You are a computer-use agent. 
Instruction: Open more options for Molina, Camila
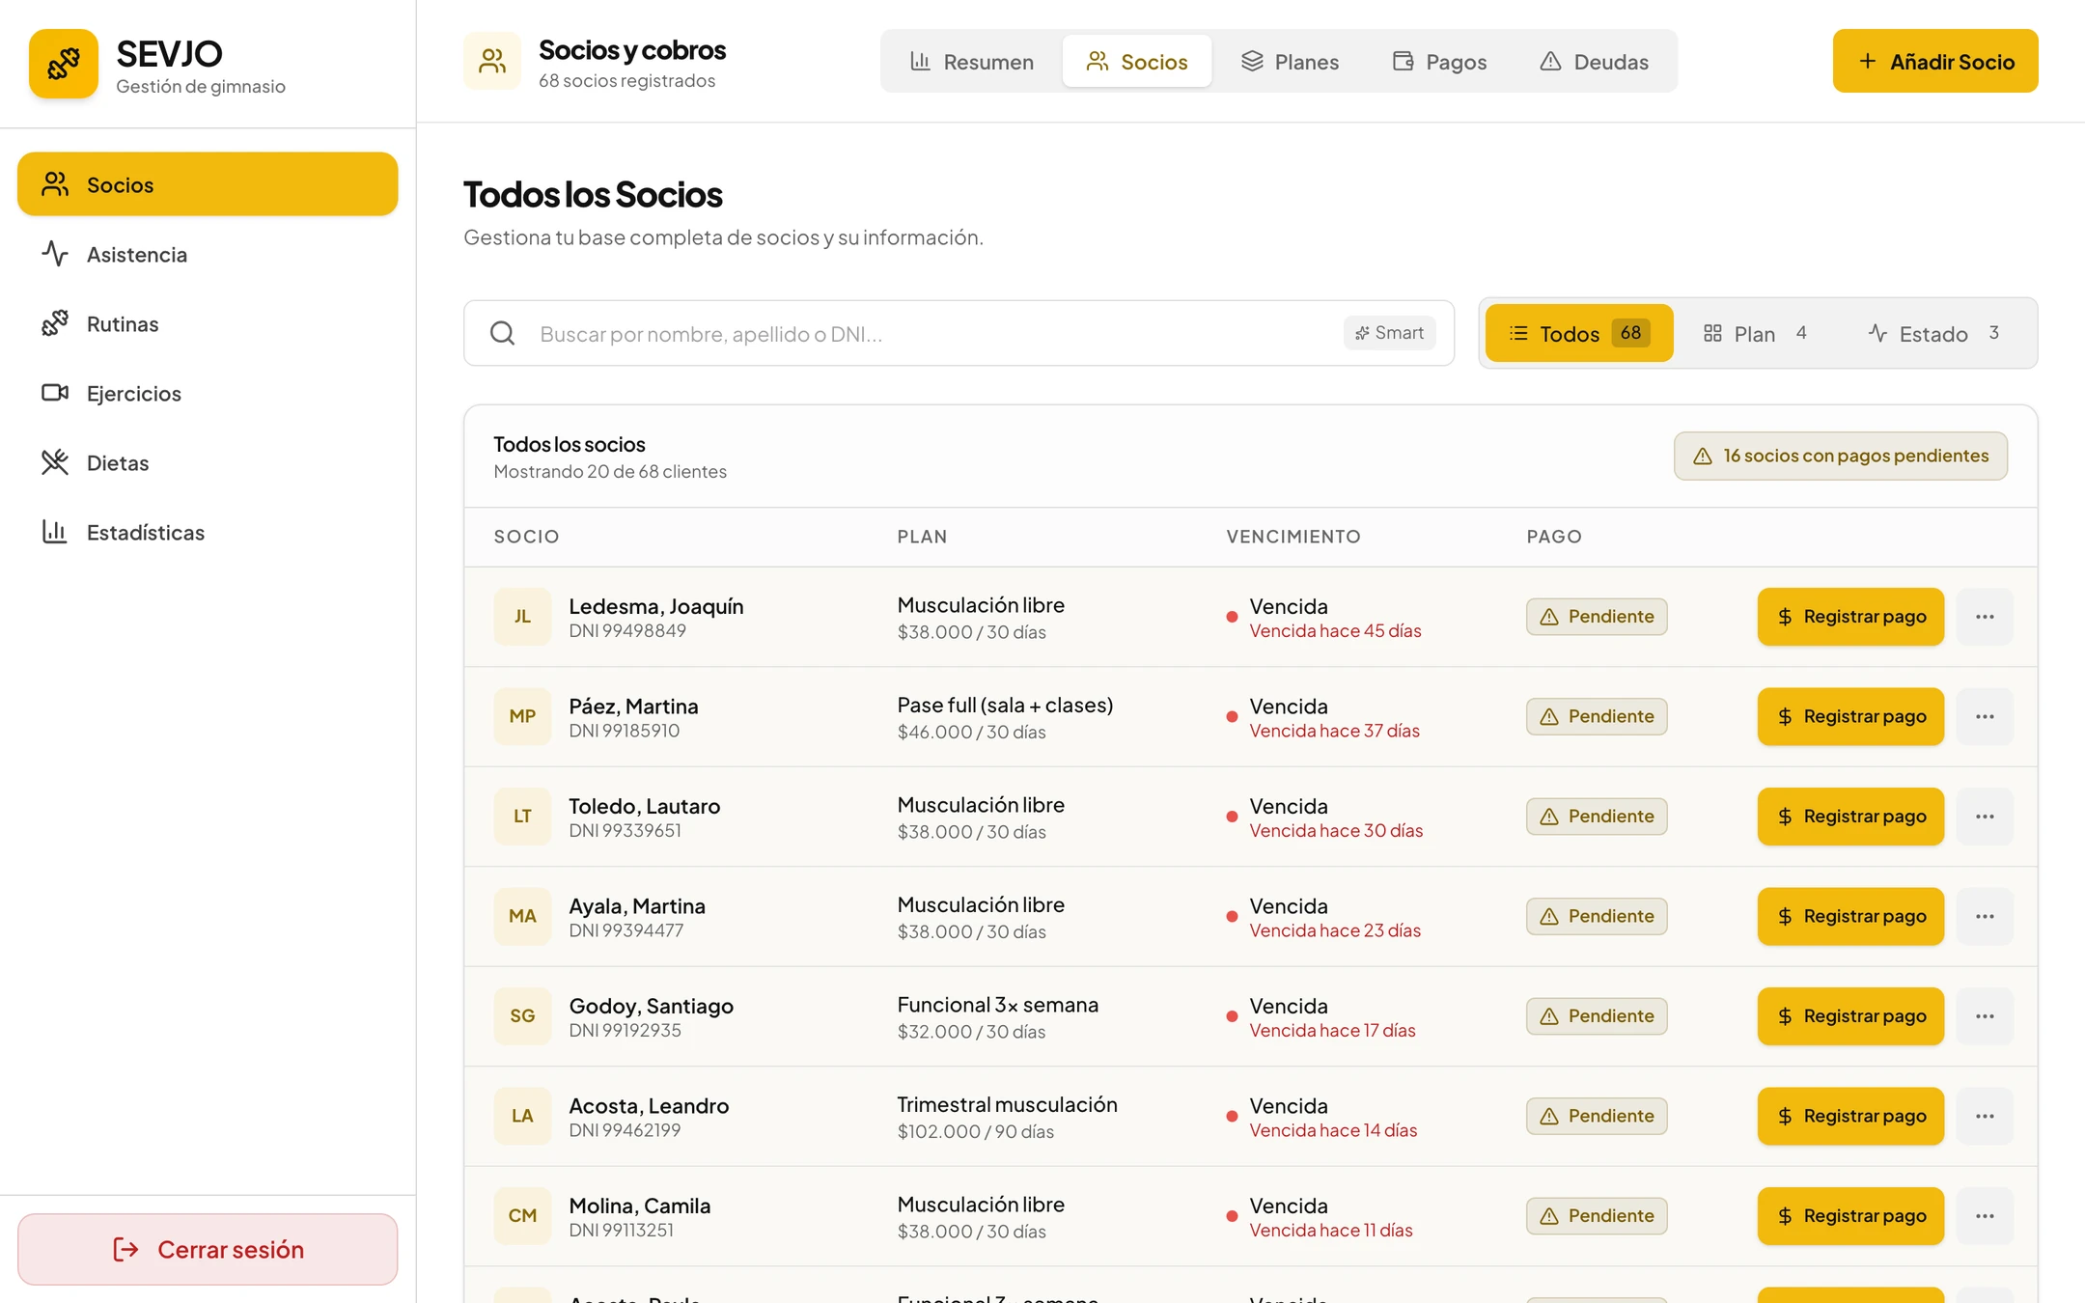(x=1985, y=1216)
